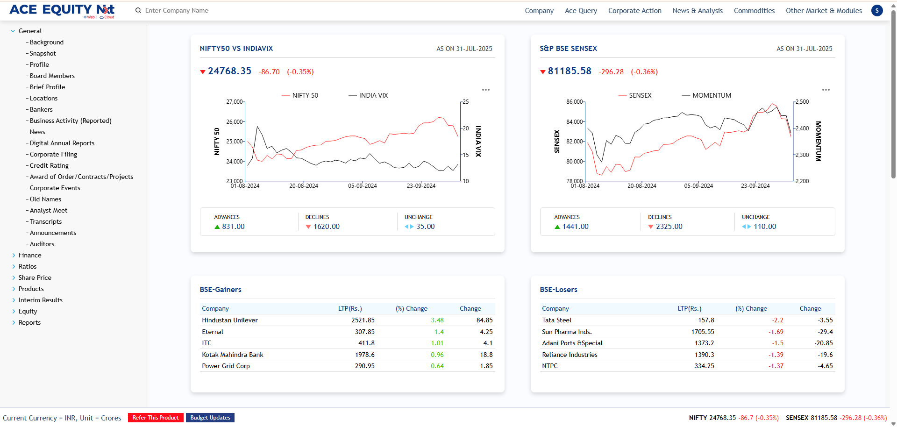Click the page vertical scrollbar

pyautogui.click(x=893, y=93)
